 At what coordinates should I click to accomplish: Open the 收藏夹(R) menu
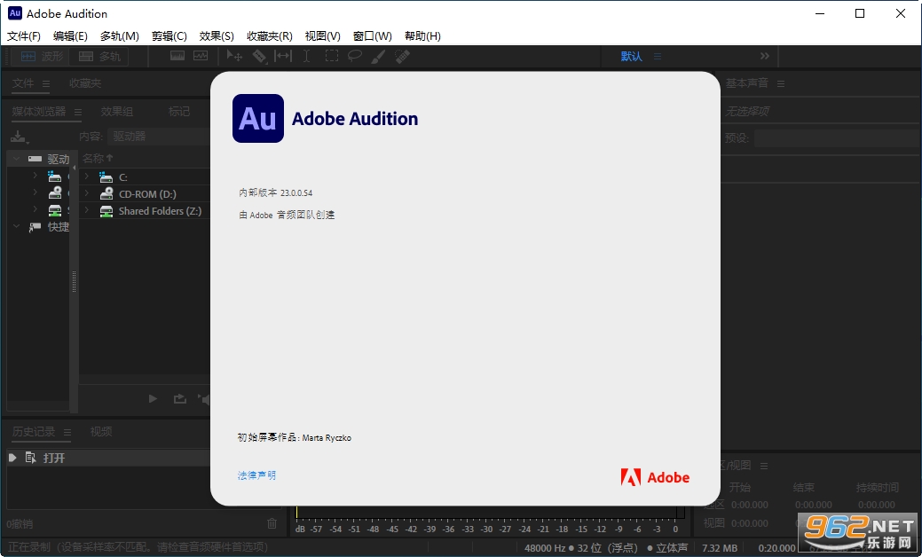pyautogui.click(x=269, y=36)
